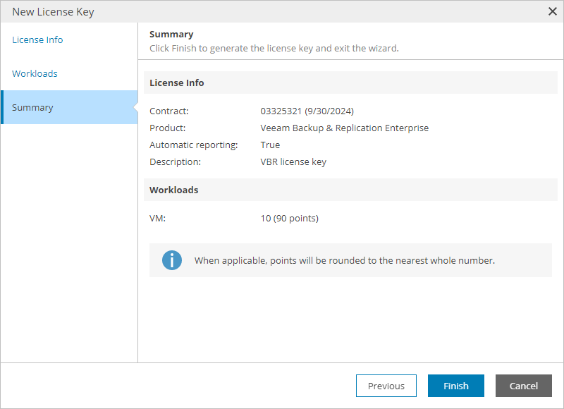Image resolution: width=564 pixels, height=409 pixels.
Task: Select the License Info step in the sidebar
Action: click(37, 39)
